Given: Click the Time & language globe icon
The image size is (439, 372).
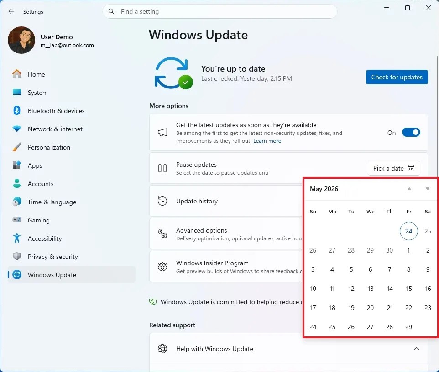Looking at the screenshot, I should [x=17, y=201].
